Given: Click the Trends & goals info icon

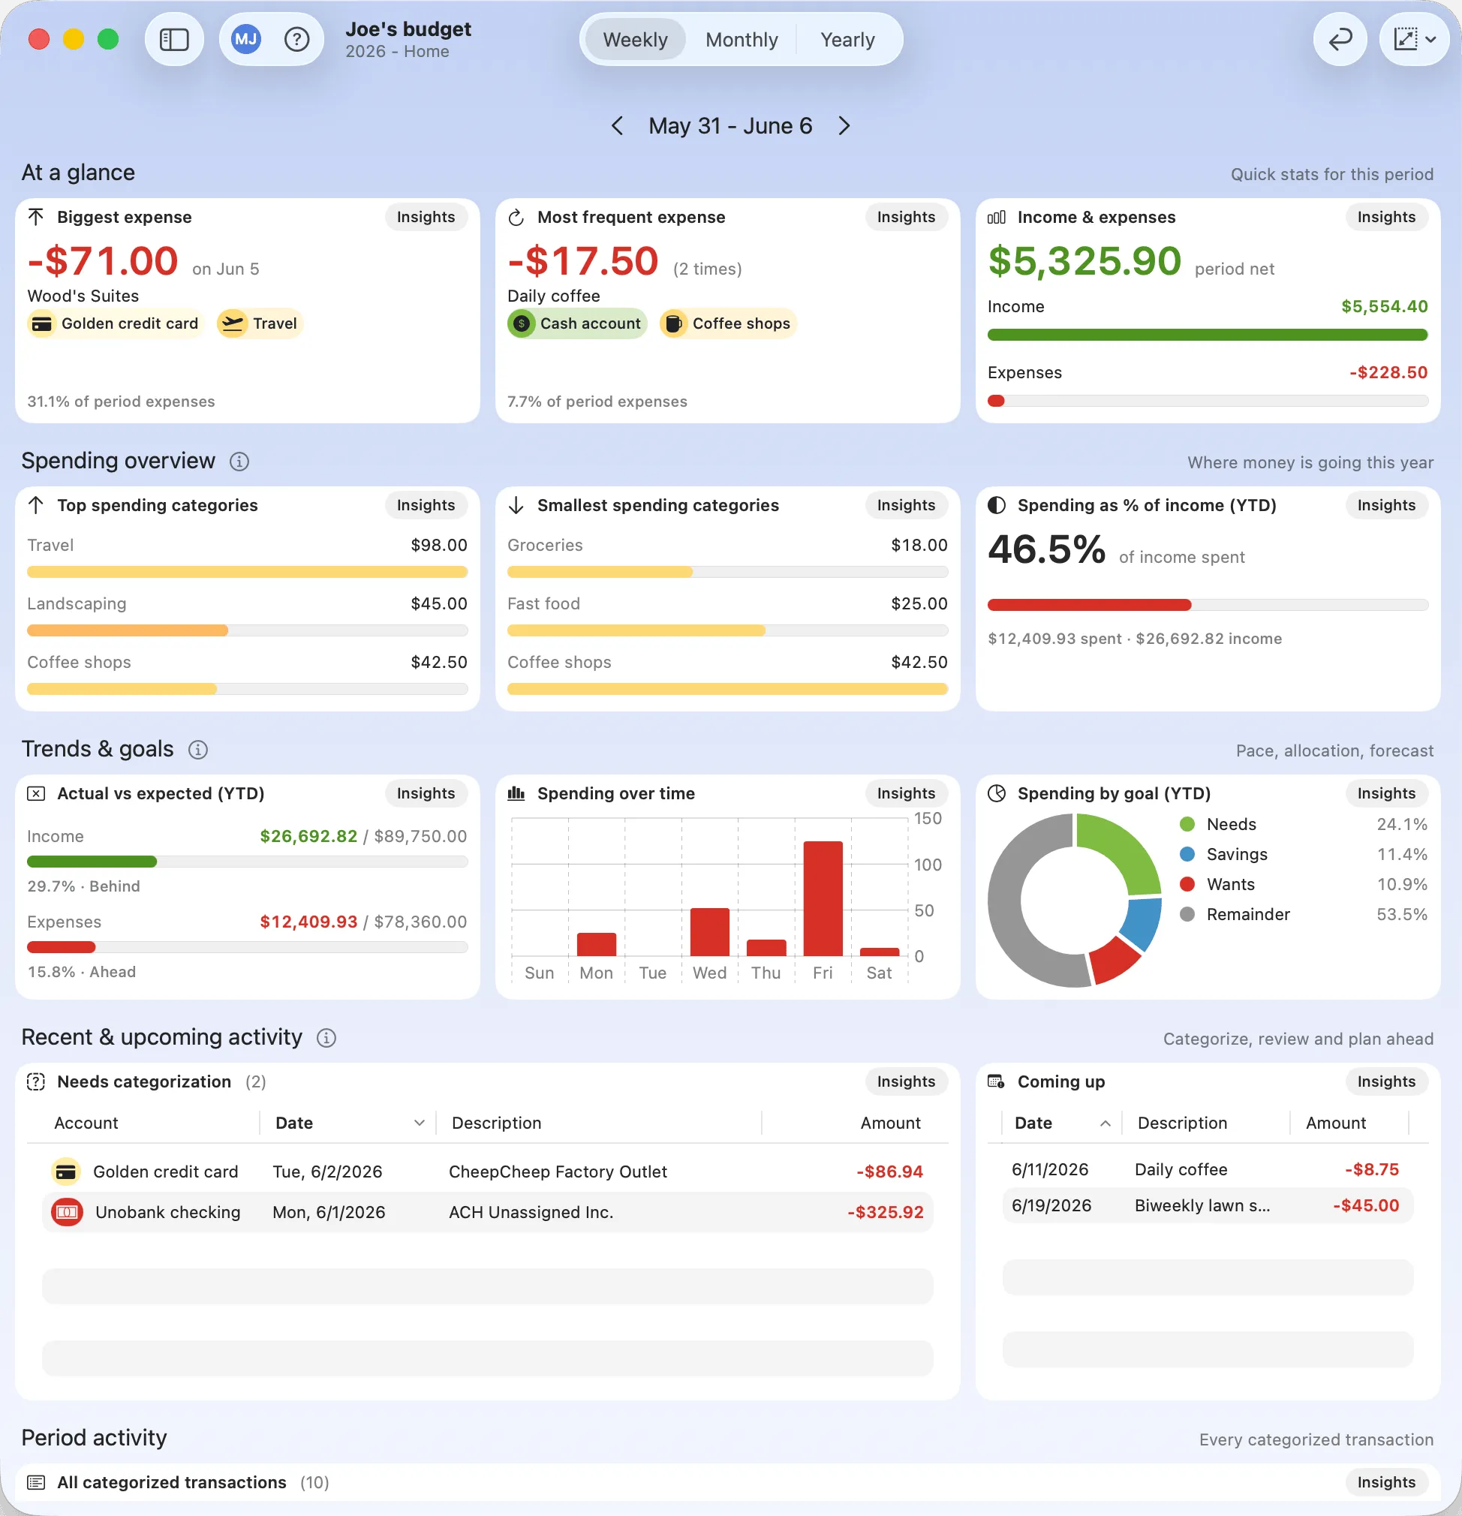Looking at the screenshot, I should coord(198,750).
